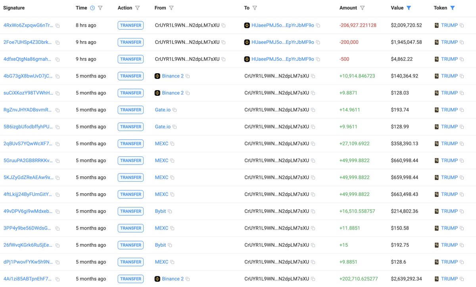Open HUaeePMJ5o account in -500 row
Screen dimensions: 476x287
tap(283, 59)
